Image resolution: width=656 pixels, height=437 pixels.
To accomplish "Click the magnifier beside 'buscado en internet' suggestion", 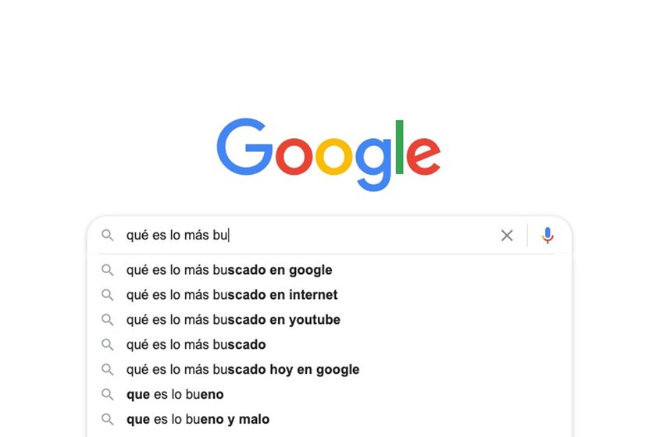I will click(x=108, y=295).
